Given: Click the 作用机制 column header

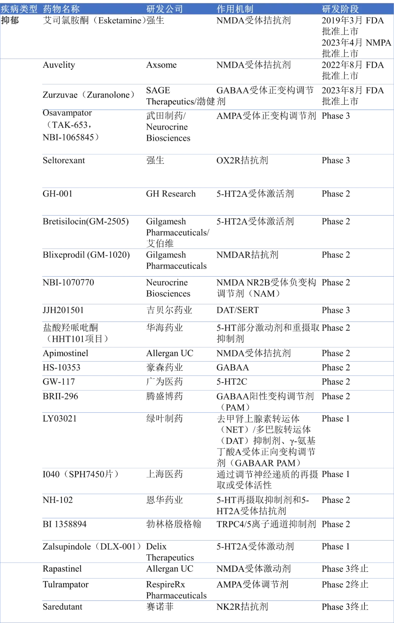Looking at the screenshot, I should coord(235,9).
